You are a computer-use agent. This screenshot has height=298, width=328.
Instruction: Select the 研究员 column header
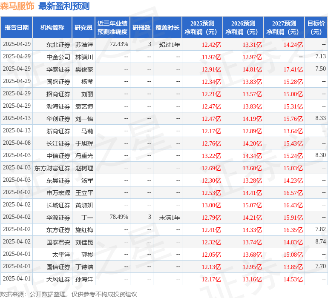83,27
